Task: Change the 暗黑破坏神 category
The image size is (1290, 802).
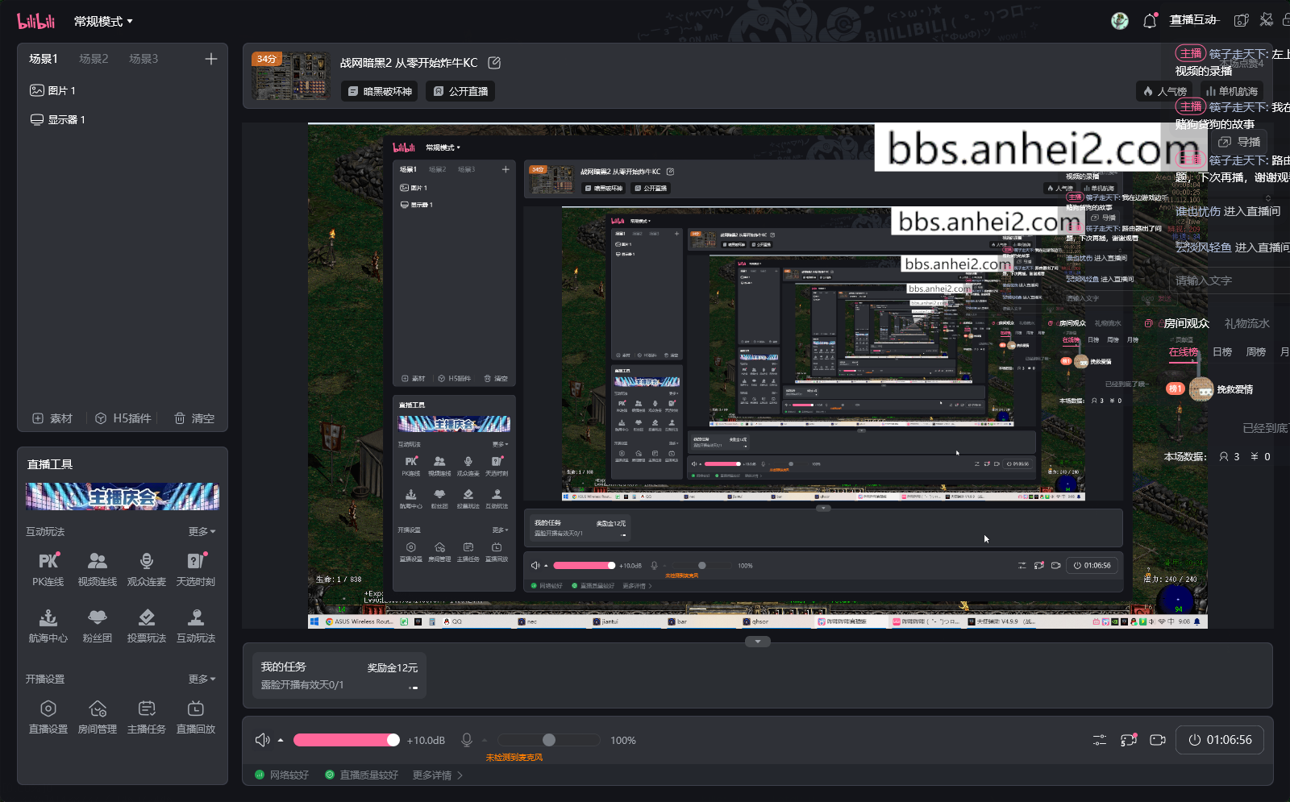Action: (380, 91)
